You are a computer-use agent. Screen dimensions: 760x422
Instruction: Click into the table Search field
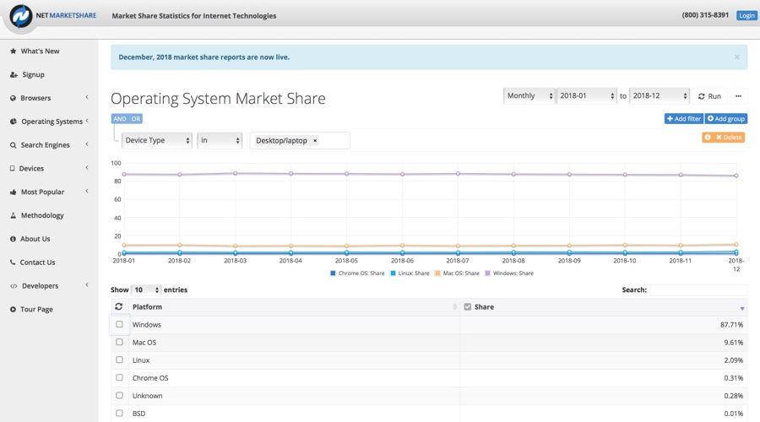[x=698, y=290]
